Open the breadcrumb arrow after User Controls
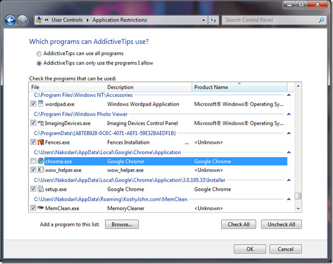 (x=88, y=20)
